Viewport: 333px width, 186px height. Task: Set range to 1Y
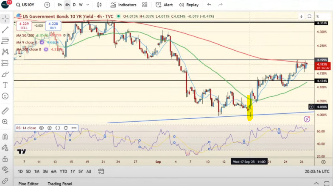pos(73,171)
